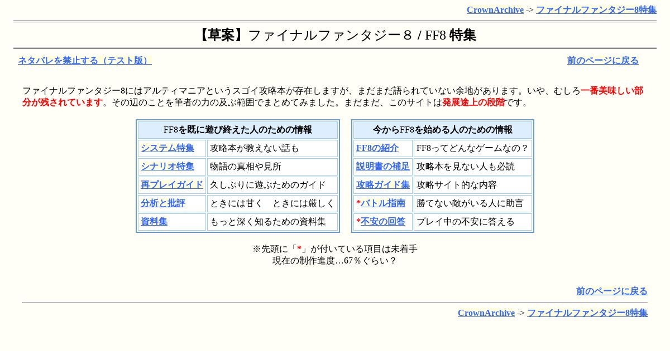Open 不安の回答 link
This screenshot has width=670, height=351.
[383, 222]
